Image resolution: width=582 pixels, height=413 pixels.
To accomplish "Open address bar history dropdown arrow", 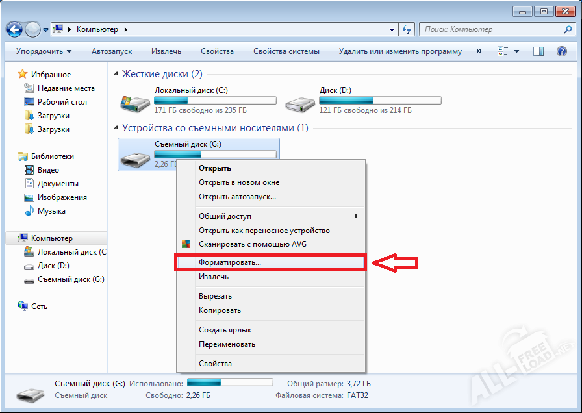I will coord(392,30).
